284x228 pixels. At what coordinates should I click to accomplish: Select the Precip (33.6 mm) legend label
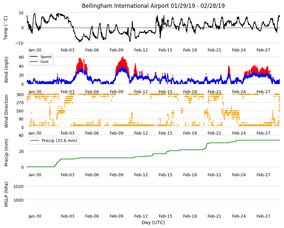59,141
